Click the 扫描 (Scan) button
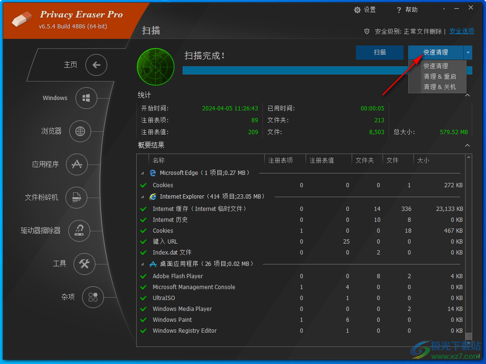The height and width of the screenshot is (364, 486). tap(379, 53)
